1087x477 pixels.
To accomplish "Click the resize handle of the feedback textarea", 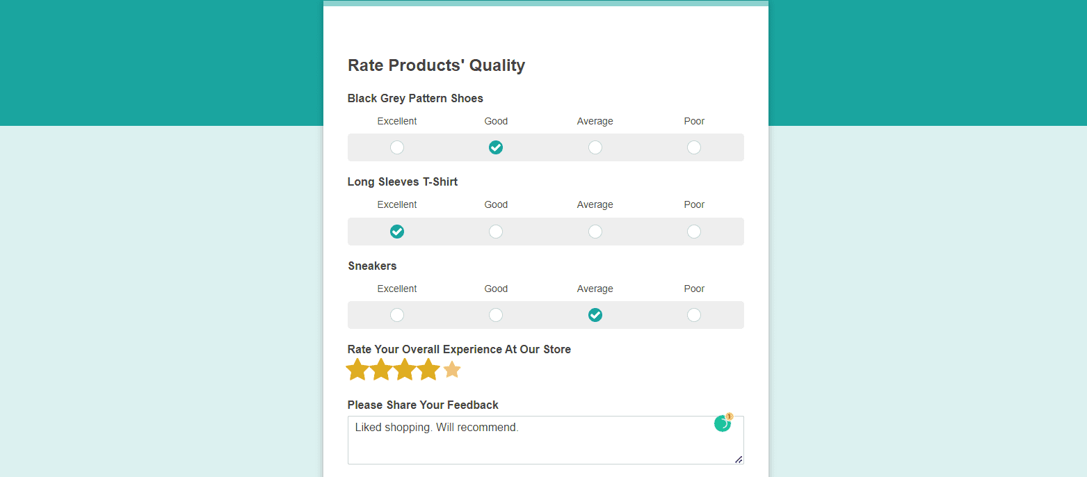I will tap(739, 459).
